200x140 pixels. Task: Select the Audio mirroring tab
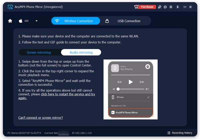(x=81, y=52)
